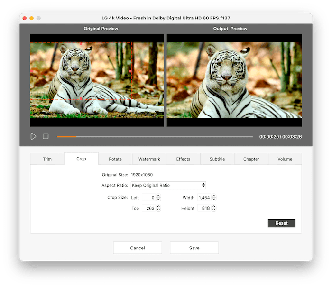The width and height of the screenshot is (332, 287).
Task: Click the Width stepper arrows
Action: pos(214,198)
